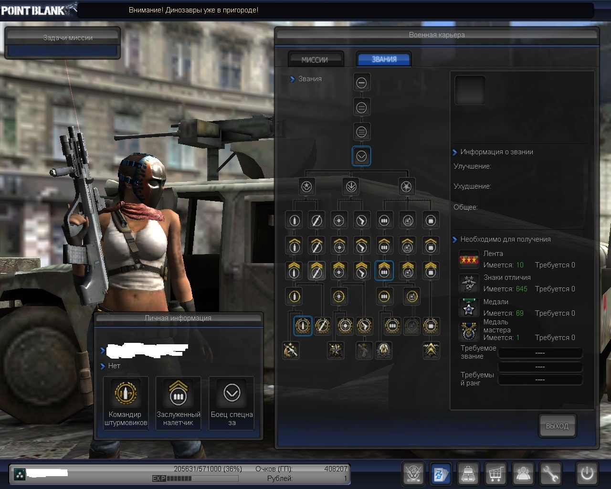Image resolution: width=611 pixels, height=489 pixels.
Task: Select the gold triple-chevron title icon
Action: 431,351
